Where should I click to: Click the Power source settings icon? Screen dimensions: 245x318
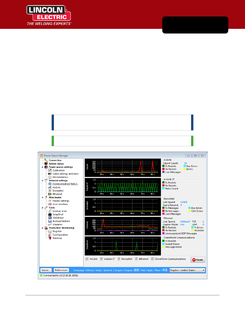pos(46,167)
